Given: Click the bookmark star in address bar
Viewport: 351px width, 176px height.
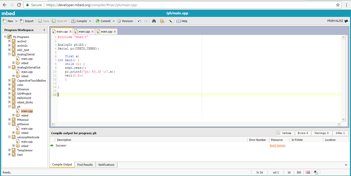Looking at the screenshot, I should [x=338, y=5].
